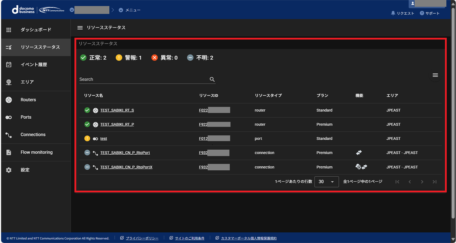Open the サポート help icon
The width and height of the screenshot is (456, 243).
coord(422,13)
